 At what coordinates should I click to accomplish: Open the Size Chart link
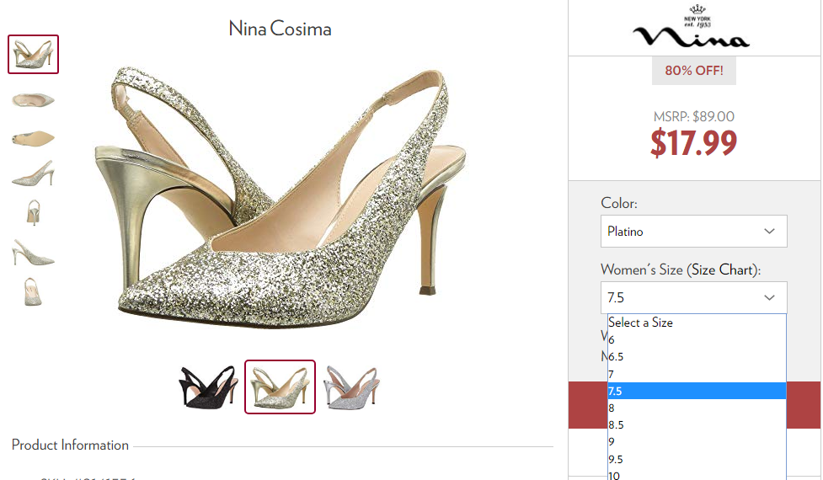(722, 269)
